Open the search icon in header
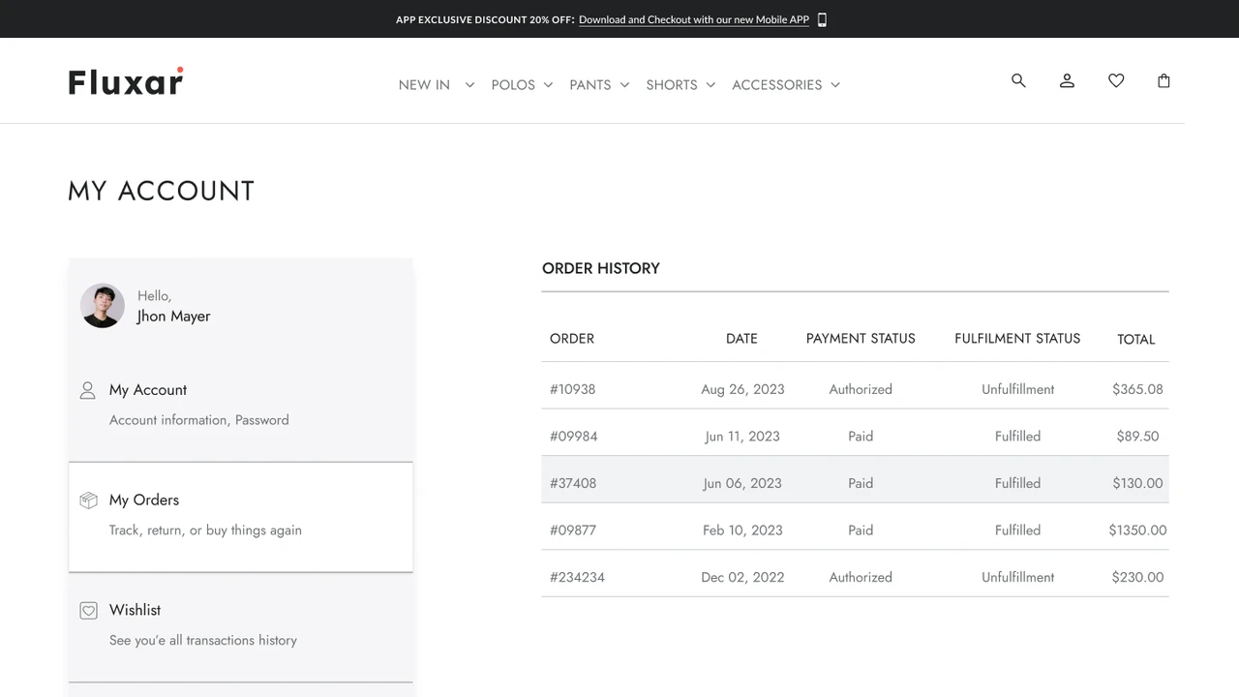Screen dimensions: 1239x697 [x=1018, y=80]
